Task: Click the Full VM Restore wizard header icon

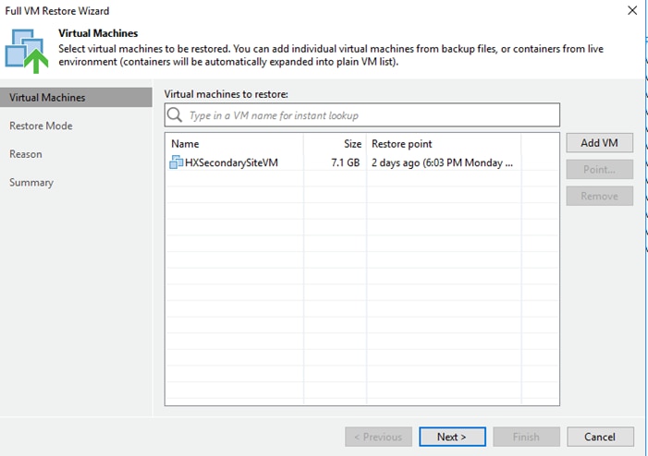Action: tap(27, 51)
